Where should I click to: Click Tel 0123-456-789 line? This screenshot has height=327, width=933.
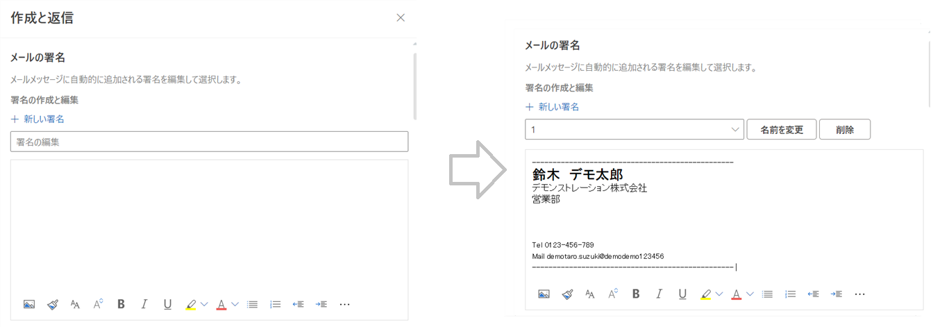tap(563, 244)
